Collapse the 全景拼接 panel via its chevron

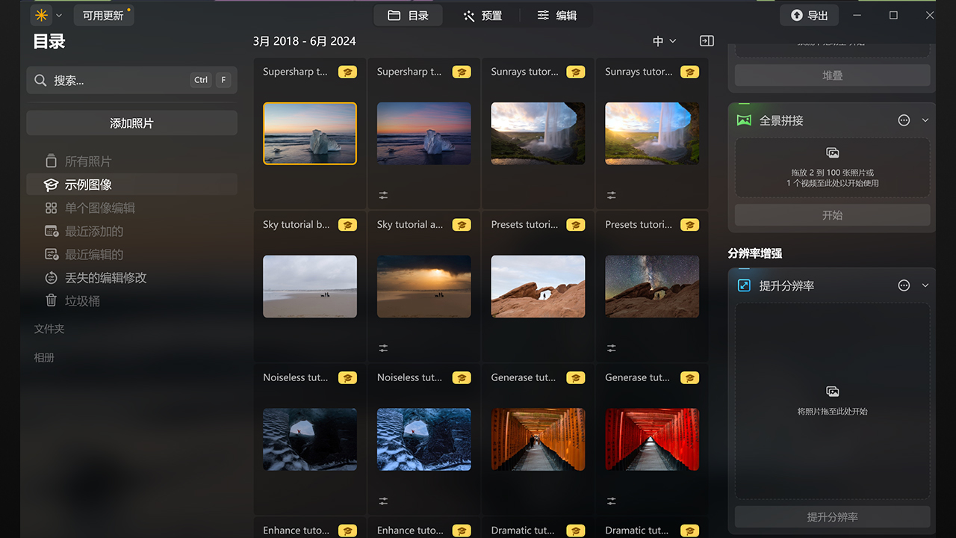click(x=926, y=120)
